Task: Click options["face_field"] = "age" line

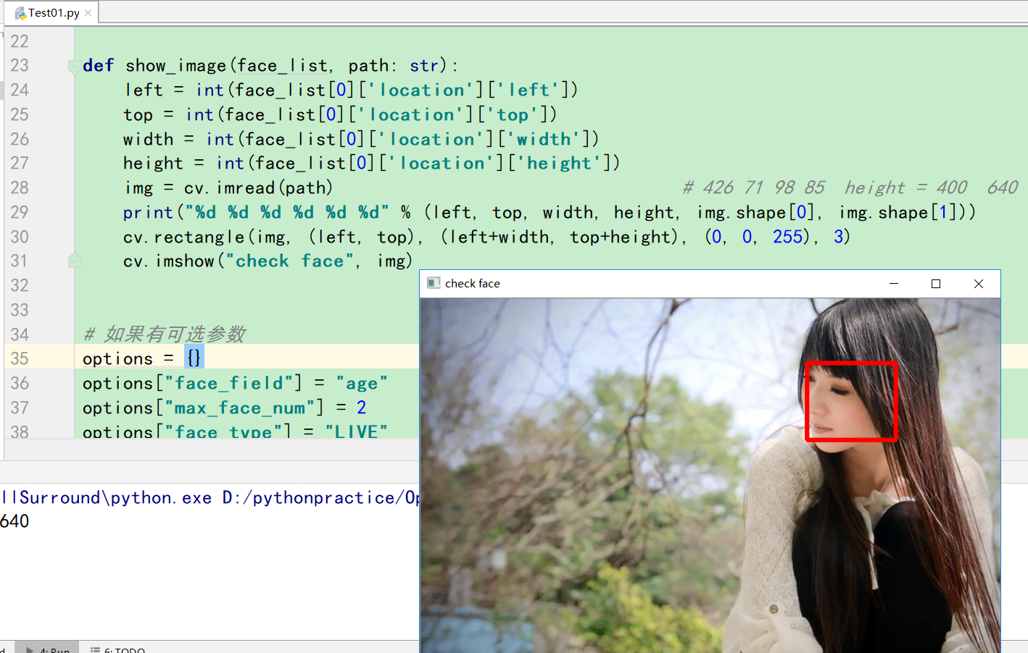Action: (235, 384)
